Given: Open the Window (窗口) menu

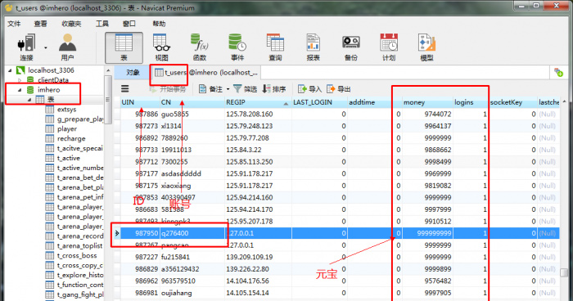Looking at the screenshot, I should 129,24.
